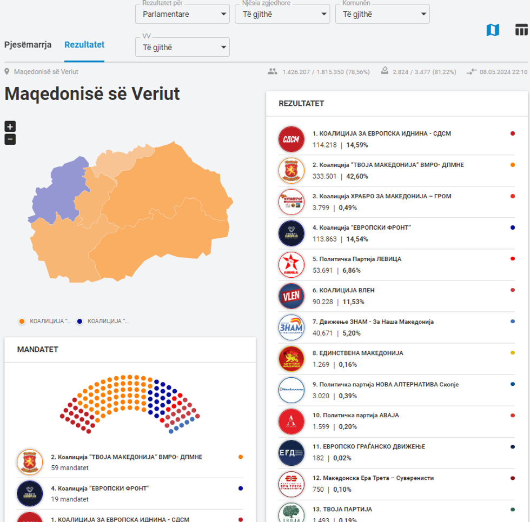This screenshot has height=522, width=530.
Task: Click the orange dot beside VMRO-DPMNE result
Action: click(512, 165)
